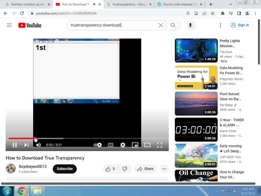Enter fullscreen mode
261x196 pixels.
tap(160, 145)
